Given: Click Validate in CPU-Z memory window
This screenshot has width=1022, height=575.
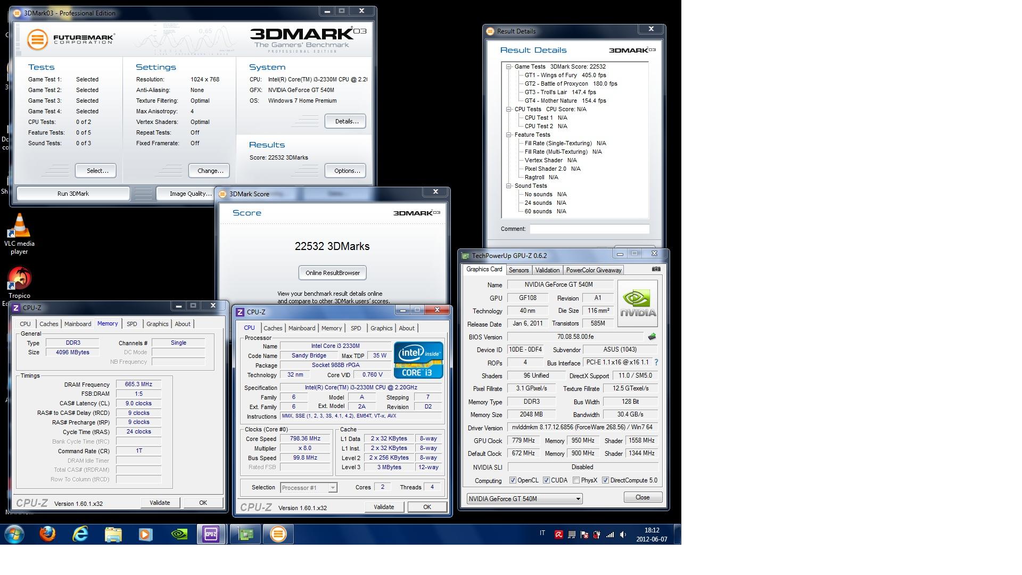Looking at the screenshot, I should coord(160,503).
